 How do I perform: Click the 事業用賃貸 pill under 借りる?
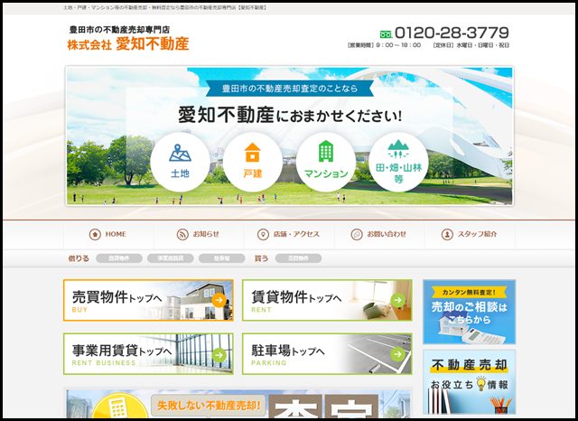click(x=171, y=258)
